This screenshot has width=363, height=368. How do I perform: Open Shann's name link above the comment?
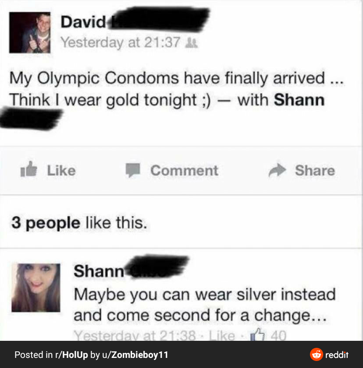[99, 271]
